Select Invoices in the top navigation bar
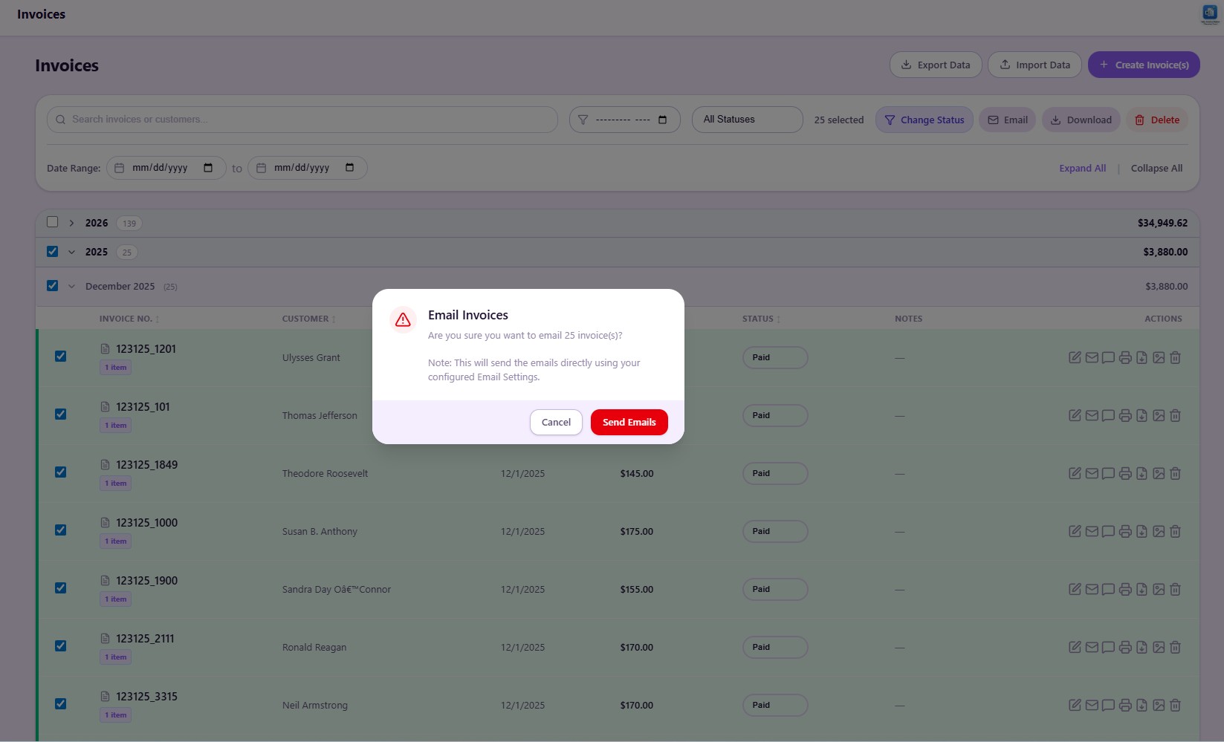1224x742 pixels. tap(41, 13)
